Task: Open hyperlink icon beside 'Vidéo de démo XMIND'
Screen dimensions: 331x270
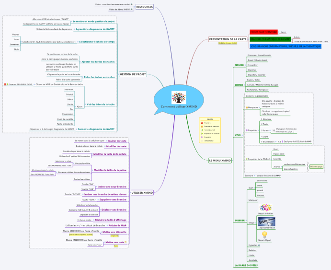Action: coord(132,9)
